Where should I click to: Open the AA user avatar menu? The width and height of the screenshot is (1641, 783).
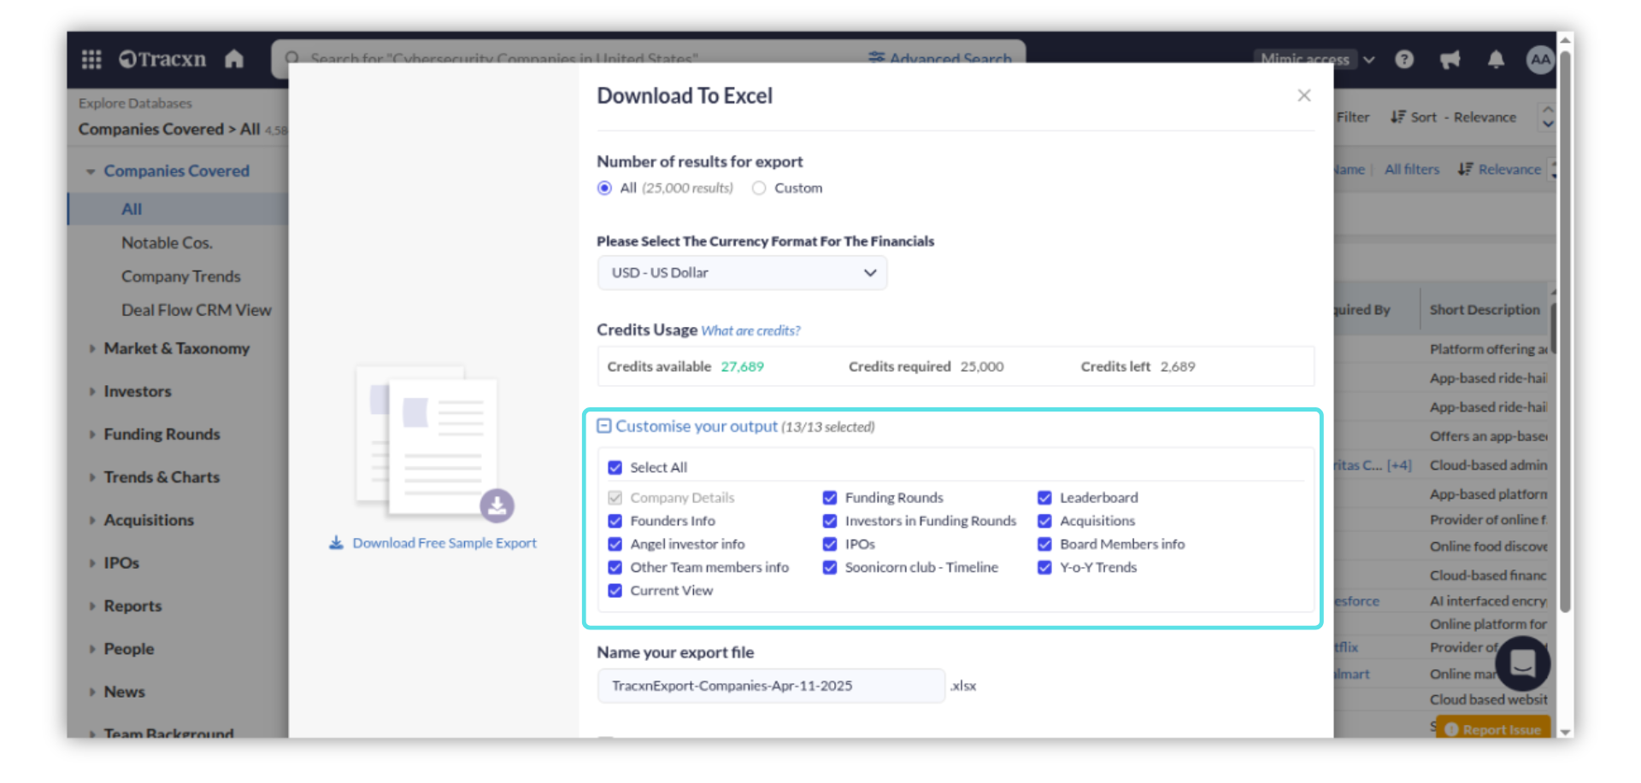[1540, 59]
